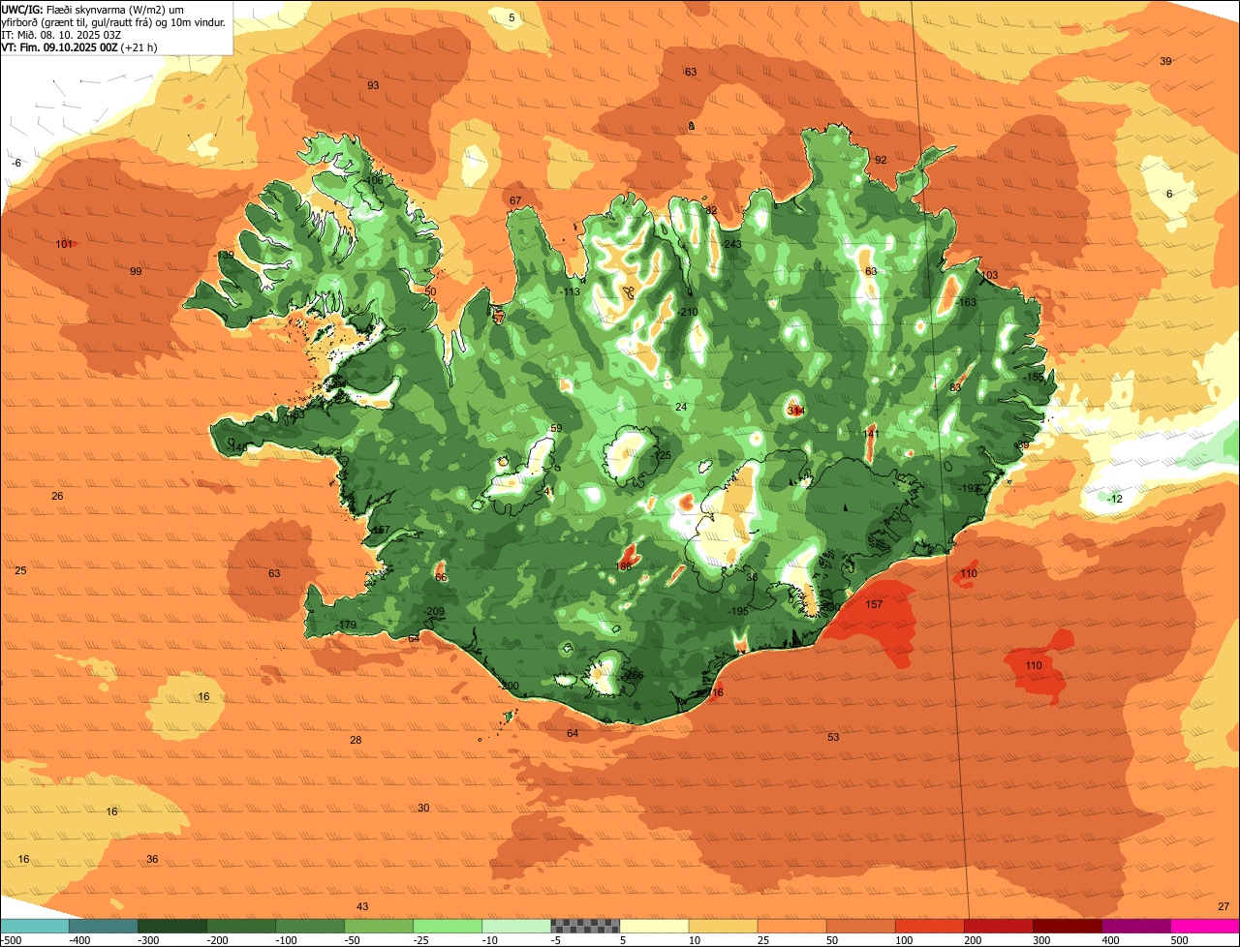Image resolution: width=1240 pixels, height=947 pixels.
Task: Click the map value 99 west of Westfjords
Action: (x=136, y=271)
